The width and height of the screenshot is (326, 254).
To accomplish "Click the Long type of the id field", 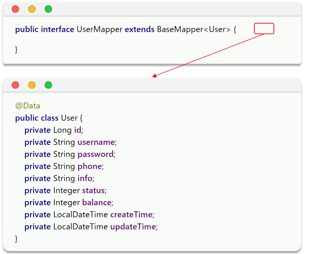I will click(62, 130).
